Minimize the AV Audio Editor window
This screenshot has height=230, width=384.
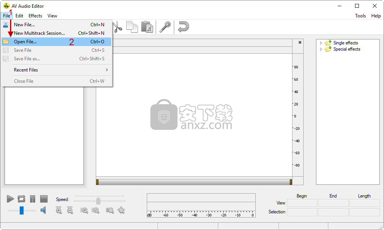point(340,6)
